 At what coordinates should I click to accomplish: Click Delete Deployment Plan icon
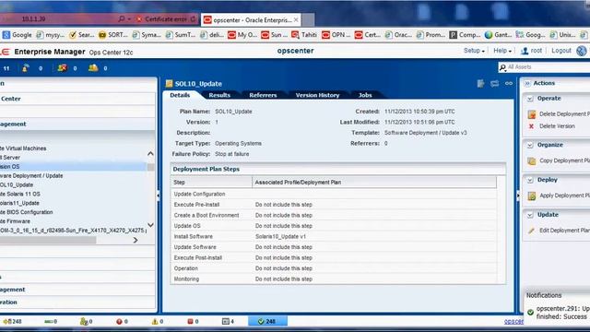click(x=531, y=114)
